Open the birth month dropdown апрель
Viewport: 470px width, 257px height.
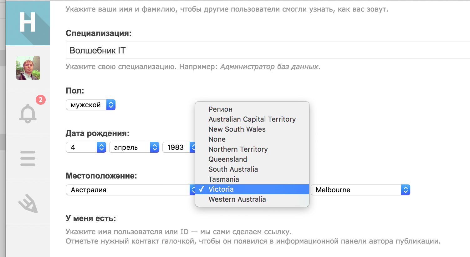tap(134, 147)
